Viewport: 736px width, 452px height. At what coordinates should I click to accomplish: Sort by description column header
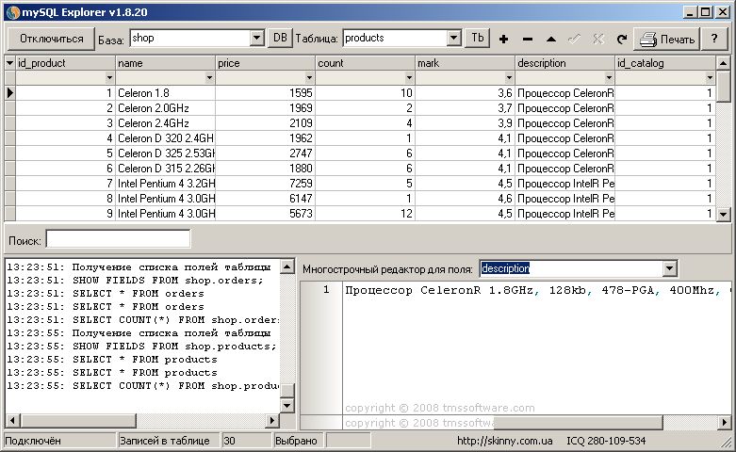pos(565,63)
